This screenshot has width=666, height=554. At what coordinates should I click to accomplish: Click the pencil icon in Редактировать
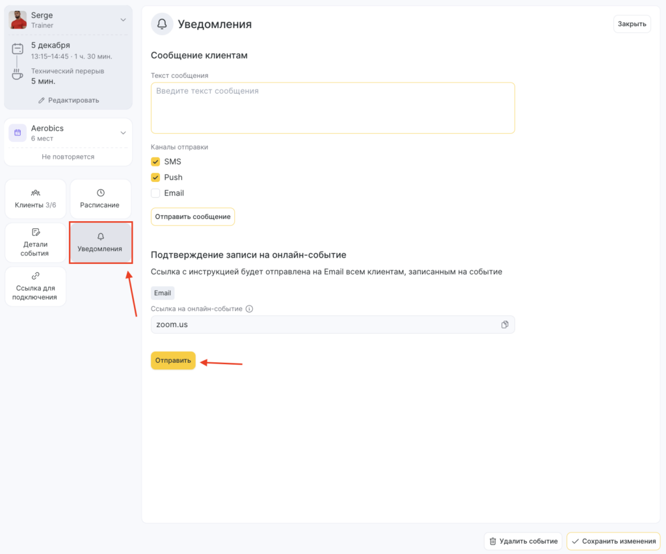pyautogui.click(x=42, y=100)
